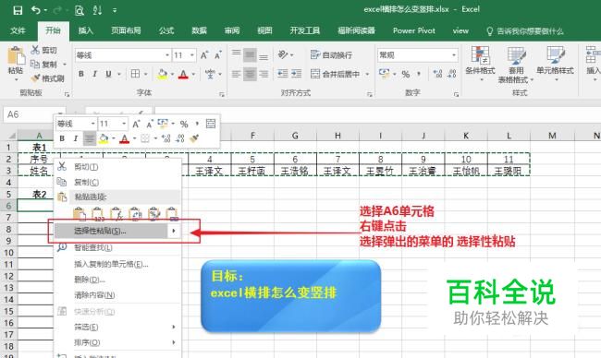The height and width of the screenshot is (358, 601).
Task: Toggle ribbon center horizontal align button
Action: pyautogui.click(x=250, y=74)
